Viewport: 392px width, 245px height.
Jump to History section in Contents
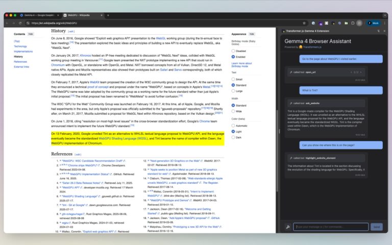(x=18, y=57)
